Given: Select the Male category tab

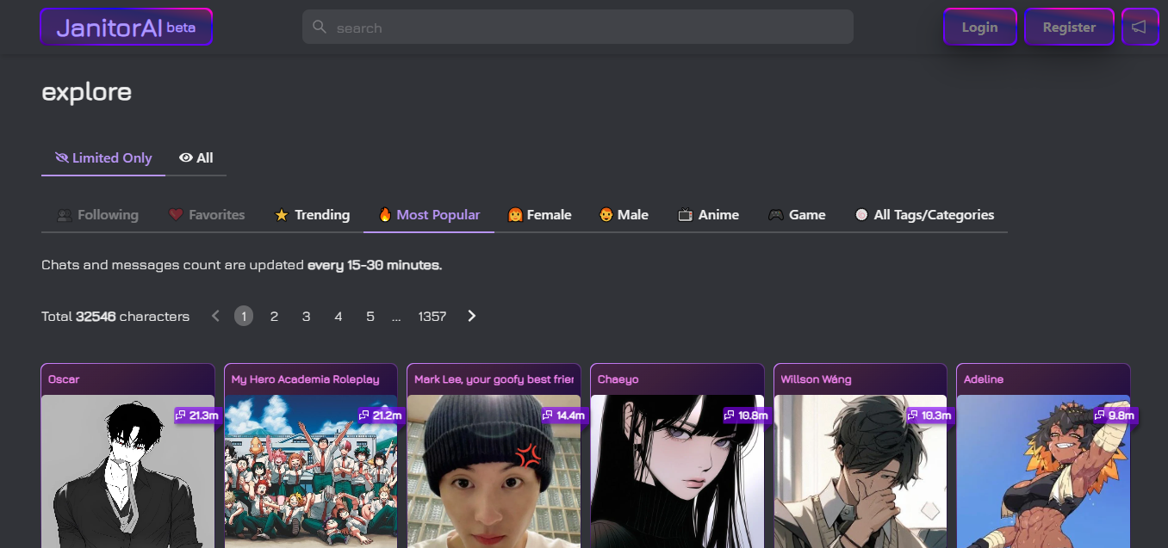Looking at the screenshot, I should [624, 215].
